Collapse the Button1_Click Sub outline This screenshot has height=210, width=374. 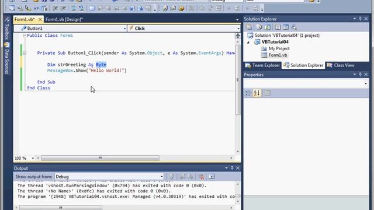pyautogui.click(x=25, y=53)
